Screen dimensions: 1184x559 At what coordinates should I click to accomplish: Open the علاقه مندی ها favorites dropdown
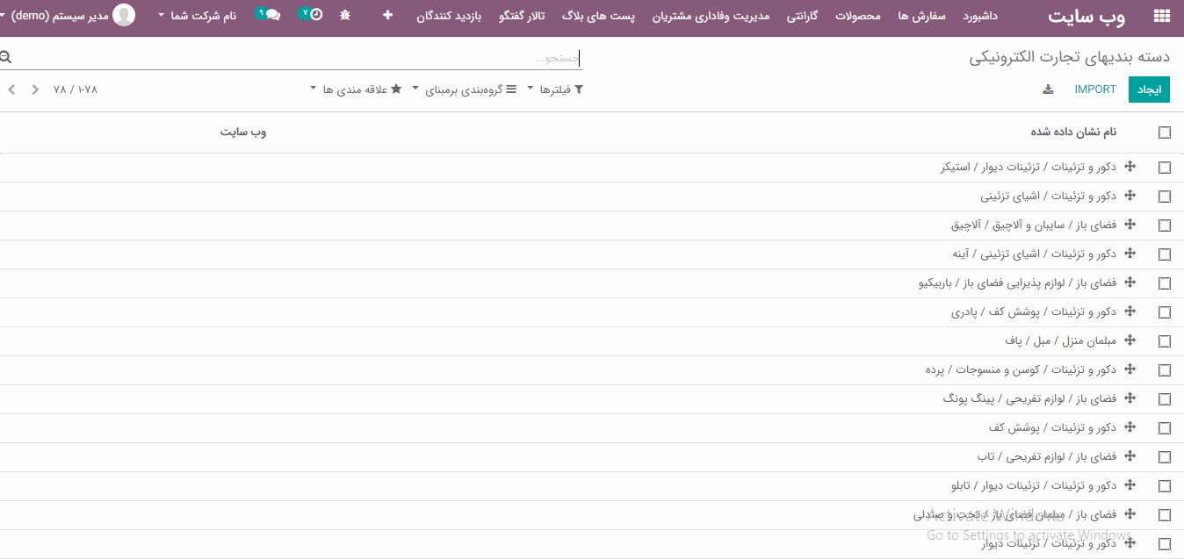pos(356,90)
